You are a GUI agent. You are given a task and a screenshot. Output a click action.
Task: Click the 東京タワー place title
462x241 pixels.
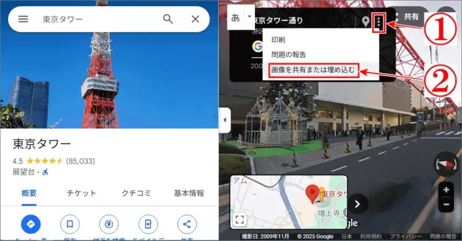(41, 144)
